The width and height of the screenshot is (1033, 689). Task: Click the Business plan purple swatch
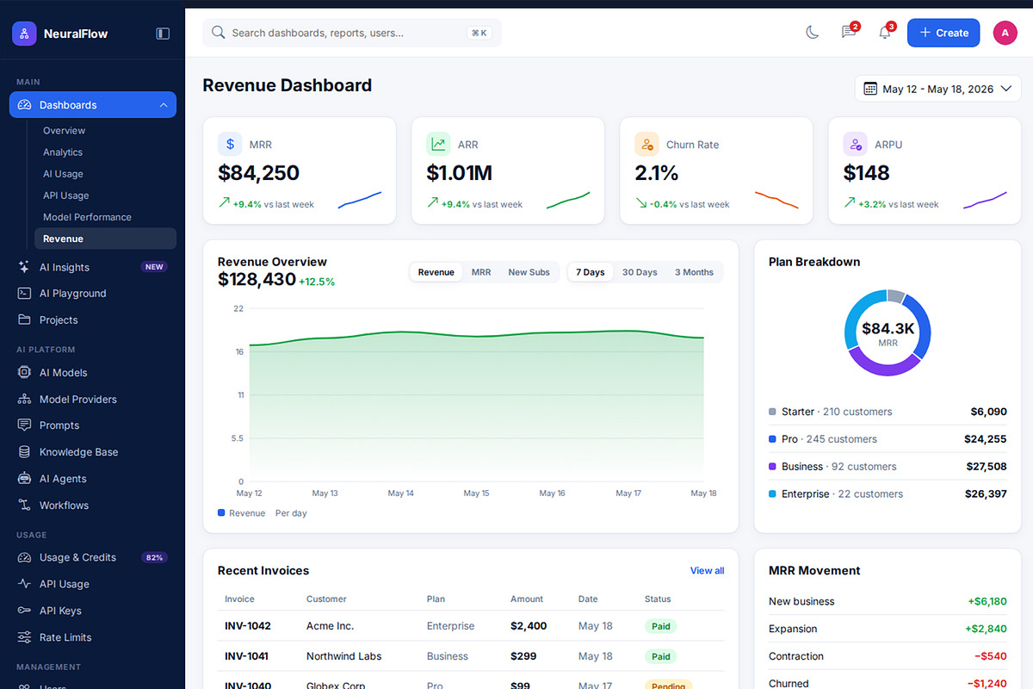772,467
